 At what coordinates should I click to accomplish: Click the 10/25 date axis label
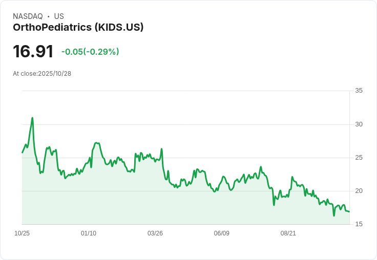22,233
